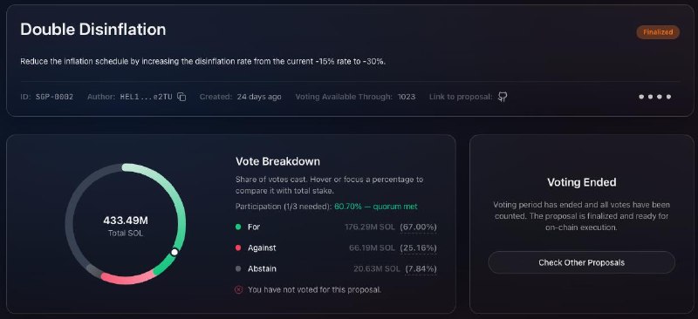
Task: Click the red Against legend dot
Action: 238,248
